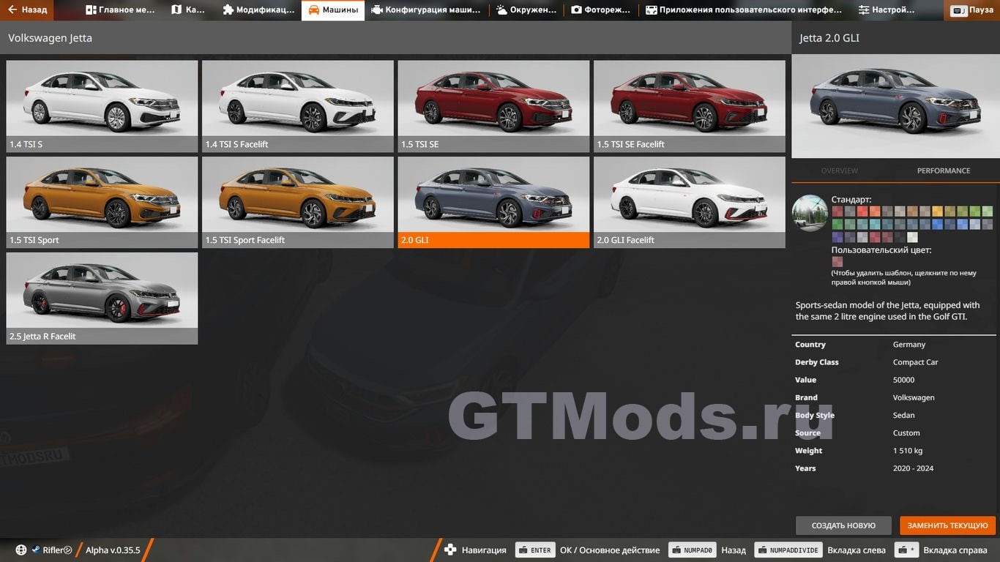
Task: Select the 1.5 TSI Sport configuration
Action: 102,202
